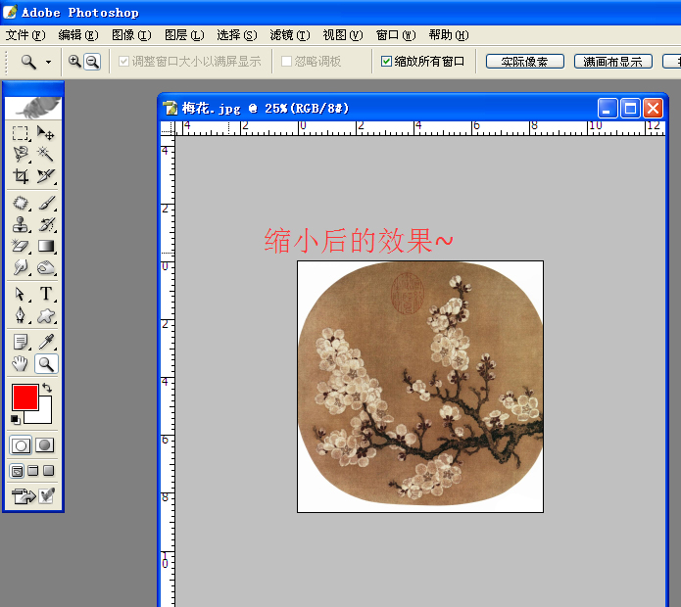Click the 满画布显示 button
The image size is (681, 607).
[x=612, y=62]
